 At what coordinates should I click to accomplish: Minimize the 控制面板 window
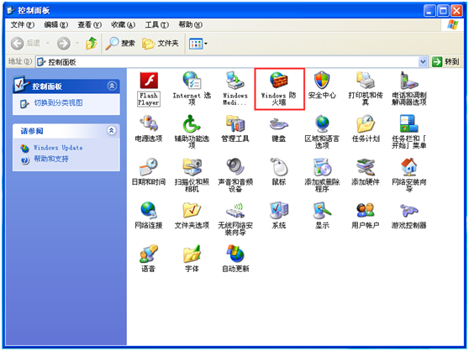[429, 11]
